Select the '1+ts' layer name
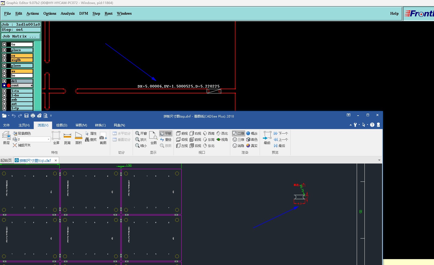 coord(22,91)
